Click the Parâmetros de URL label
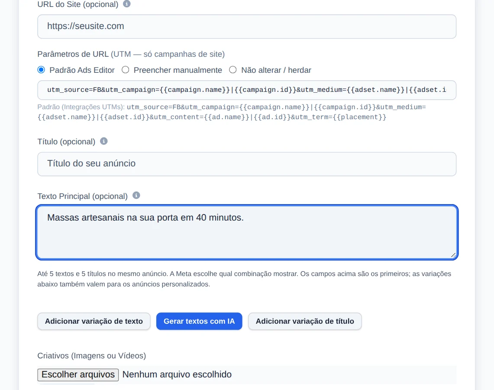The image size is (494, 390). [x=131, y=54]
